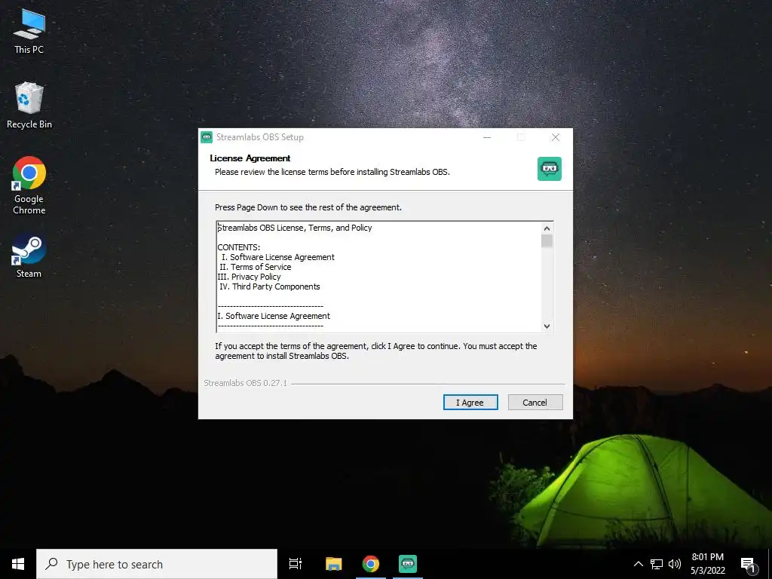Open the Recycle Bin desktop icon
This screenshot has height=579, width=772.
click(x=29, y=106)
